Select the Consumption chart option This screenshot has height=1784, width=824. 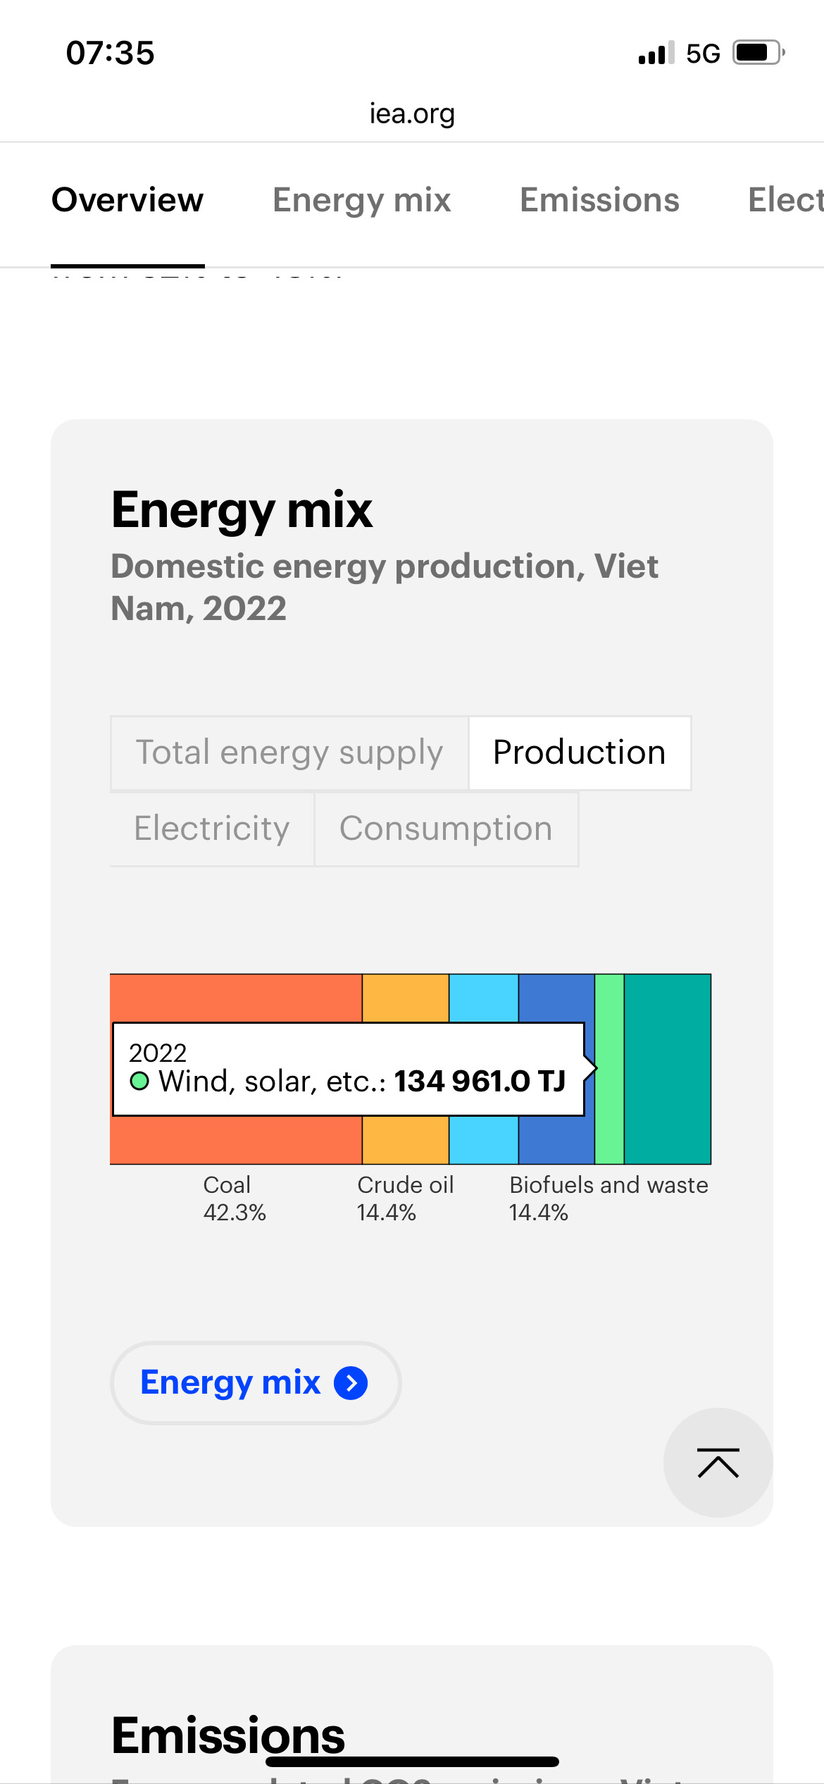[446, 829]
